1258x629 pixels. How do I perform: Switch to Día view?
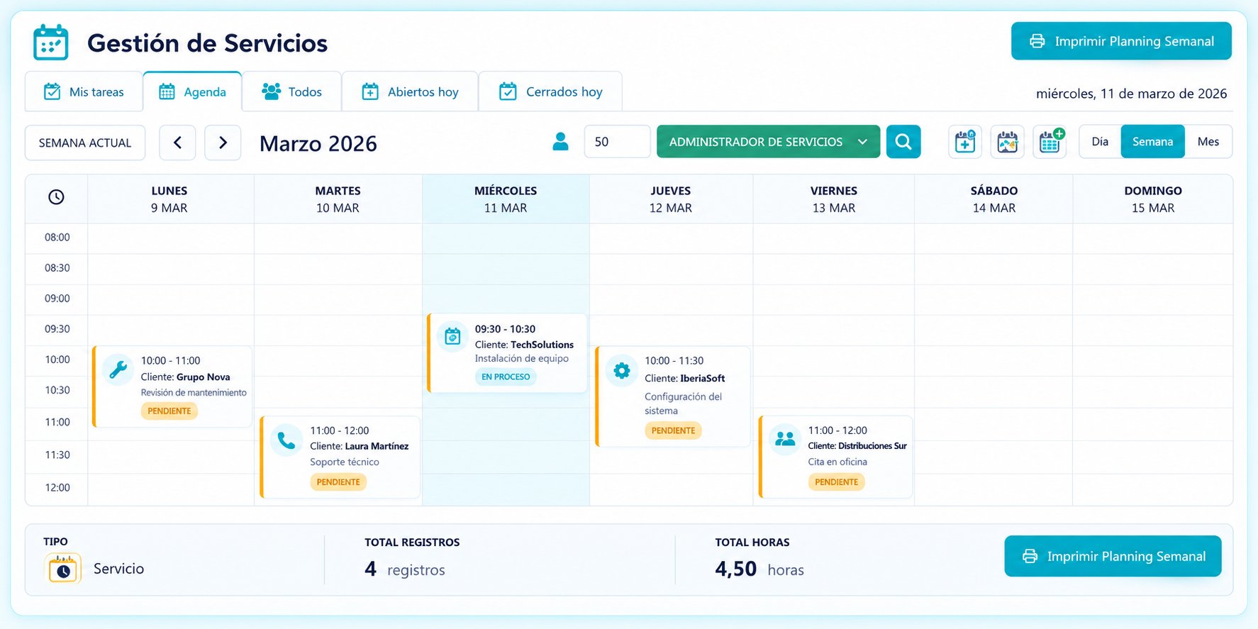pos(1100,142)
